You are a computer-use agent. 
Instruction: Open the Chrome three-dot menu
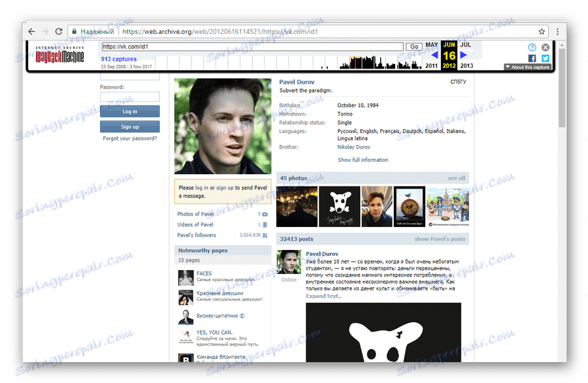[x=557, y=31]
